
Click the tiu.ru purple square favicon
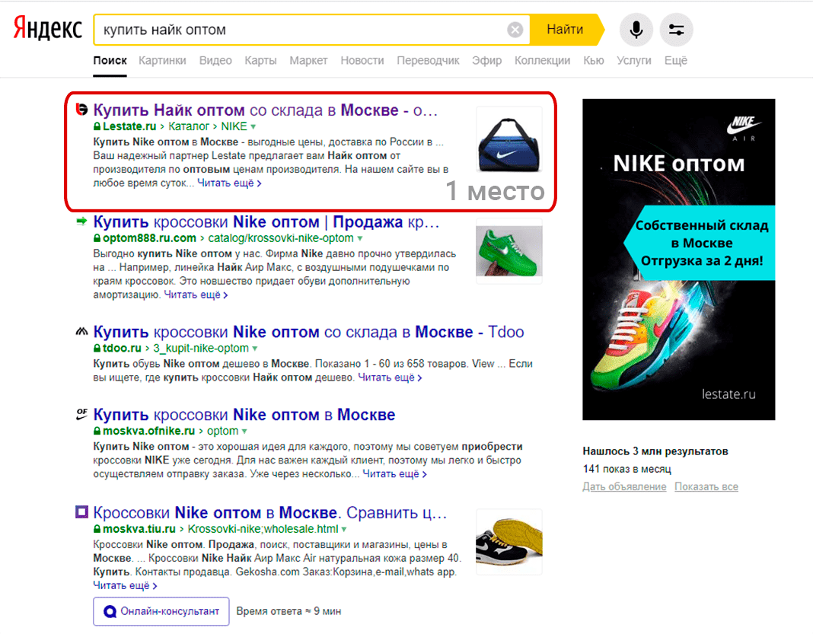81,512
